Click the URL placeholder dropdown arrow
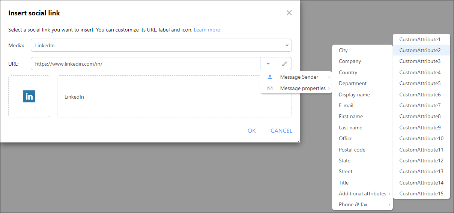The height and width of the screenshot is (213, 454). (x=268, y=64)
